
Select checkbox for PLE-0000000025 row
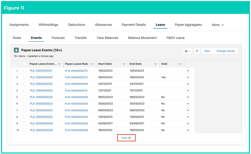coord(24,117)
